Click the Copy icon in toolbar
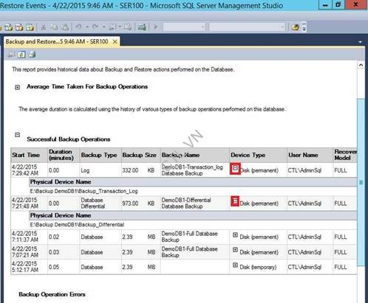 pyautogui.click(x=54, y=27)
